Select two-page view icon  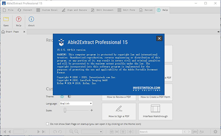tap(123, 132)
